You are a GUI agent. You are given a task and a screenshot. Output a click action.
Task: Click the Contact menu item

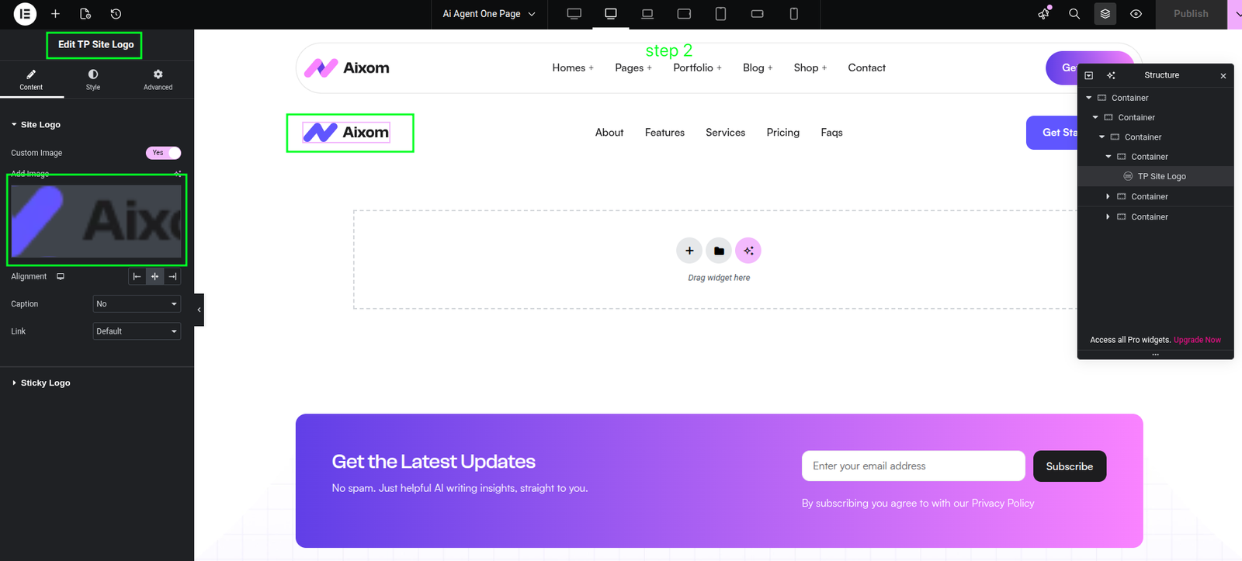pos(866,68)
